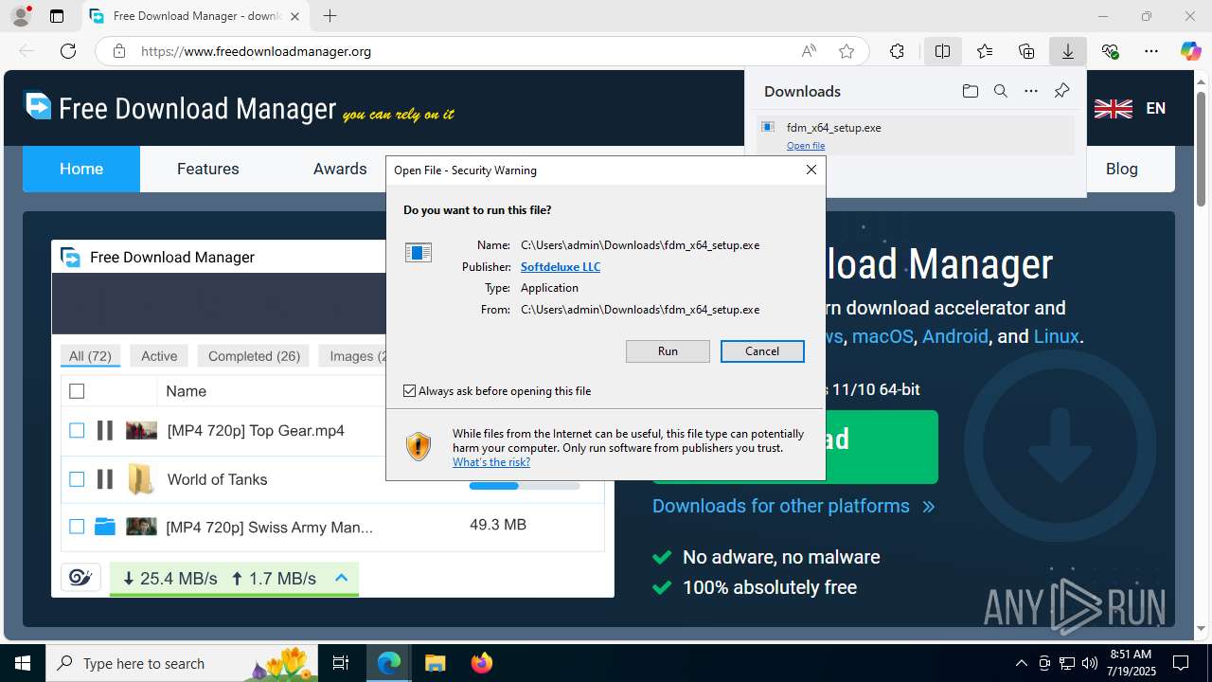
Task: Expand the speed panel chevron
Action: 342,578
